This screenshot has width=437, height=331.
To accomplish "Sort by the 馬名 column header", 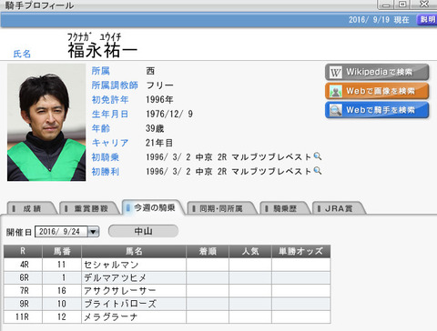I will (x=134, y=251).
